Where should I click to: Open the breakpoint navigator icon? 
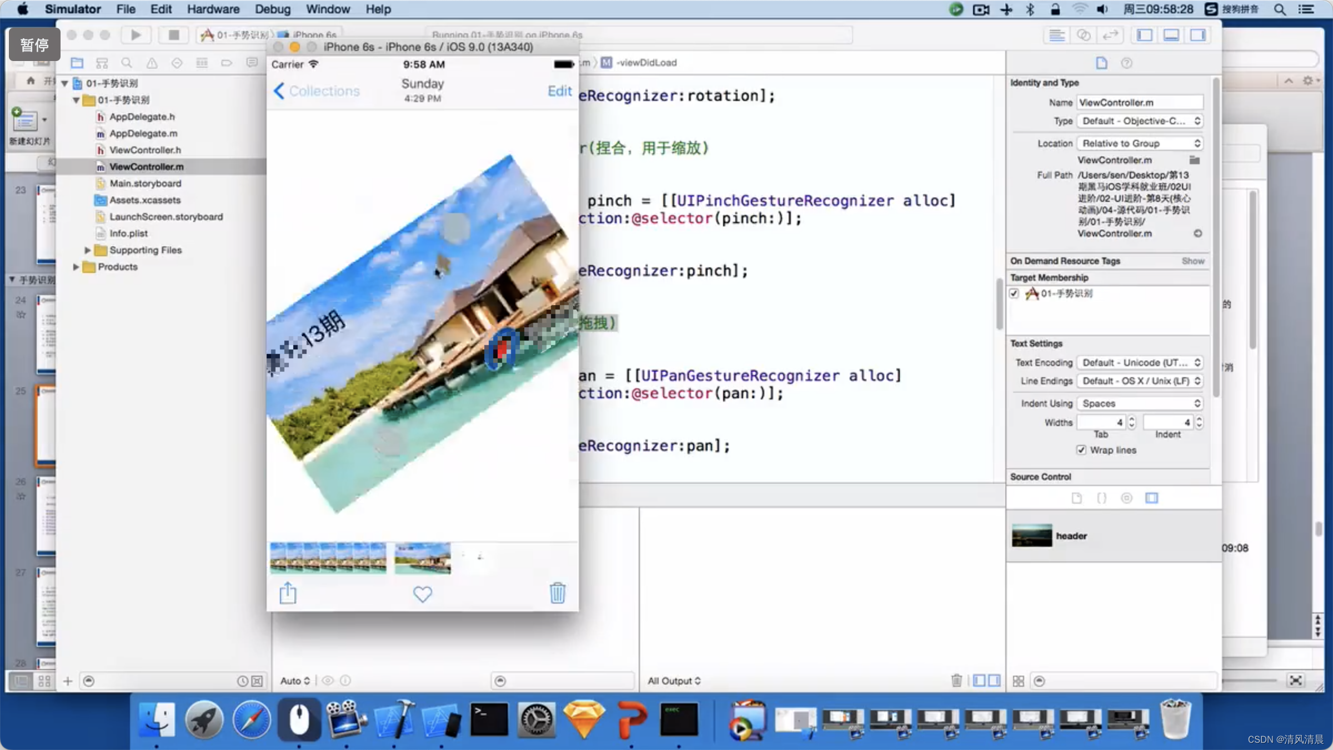click(x=227, y=63)
